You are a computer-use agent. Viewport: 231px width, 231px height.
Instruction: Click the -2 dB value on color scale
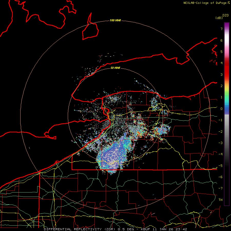(x=220, y=132)
